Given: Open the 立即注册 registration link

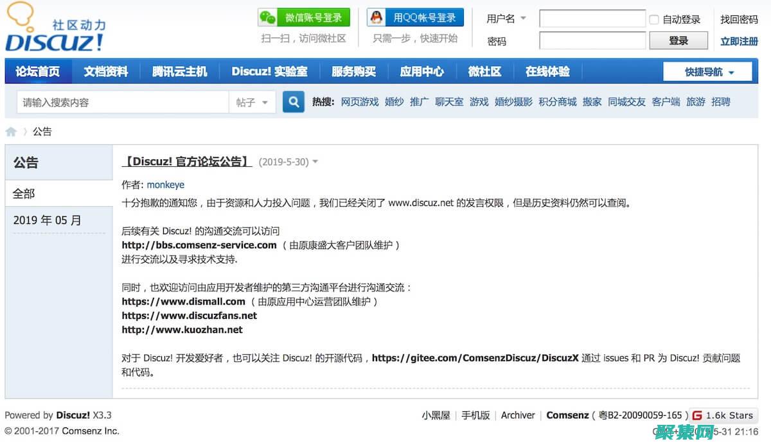Looking at the screenshot, I should [738, 40].
